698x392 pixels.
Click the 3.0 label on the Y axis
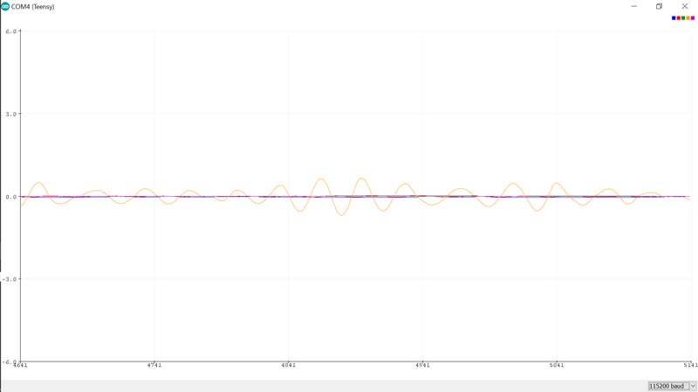[x=11, y=114]
